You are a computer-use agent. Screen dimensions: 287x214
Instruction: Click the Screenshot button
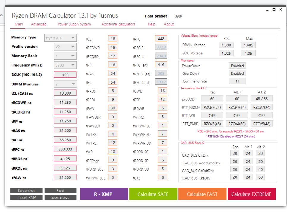(26, 191)
